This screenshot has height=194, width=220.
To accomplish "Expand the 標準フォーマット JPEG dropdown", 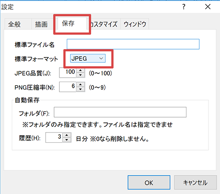I will pos(88,58).
